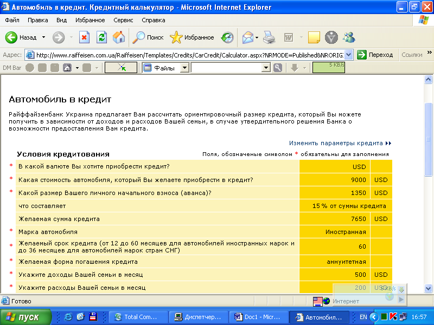Click the Messenger people icon
This screenshot has height=325, width=434.
pyautogui.click(x=349, y=37)
